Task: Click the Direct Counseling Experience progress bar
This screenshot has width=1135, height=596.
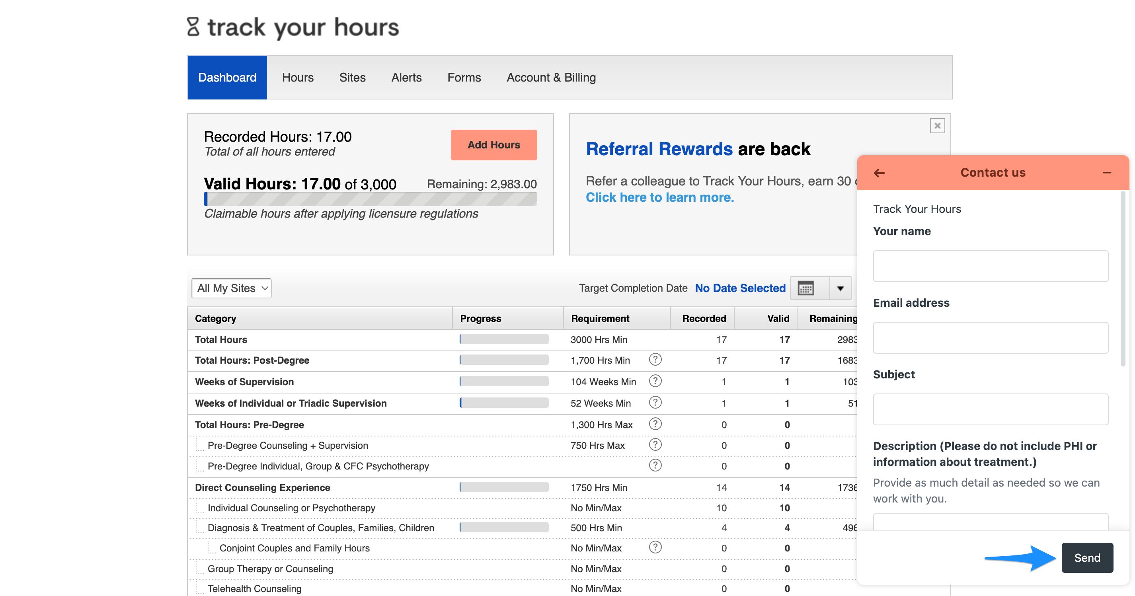Action: tap(504, 487)
